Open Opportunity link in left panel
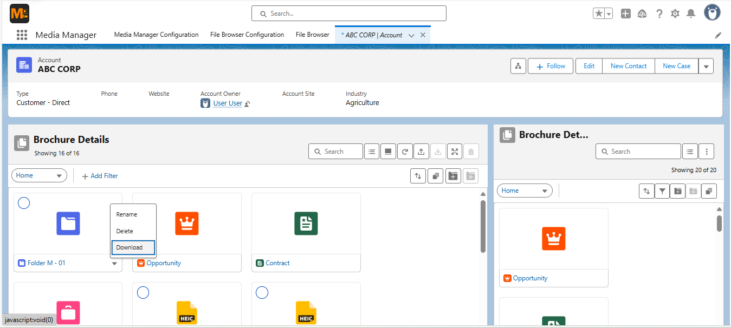The width and height of the screenshot is (731, 328). point(164,263)
